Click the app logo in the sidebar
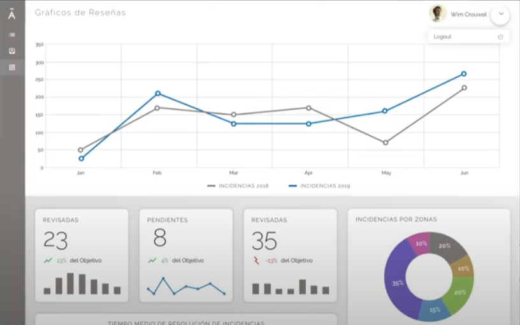 coord(11,14)
